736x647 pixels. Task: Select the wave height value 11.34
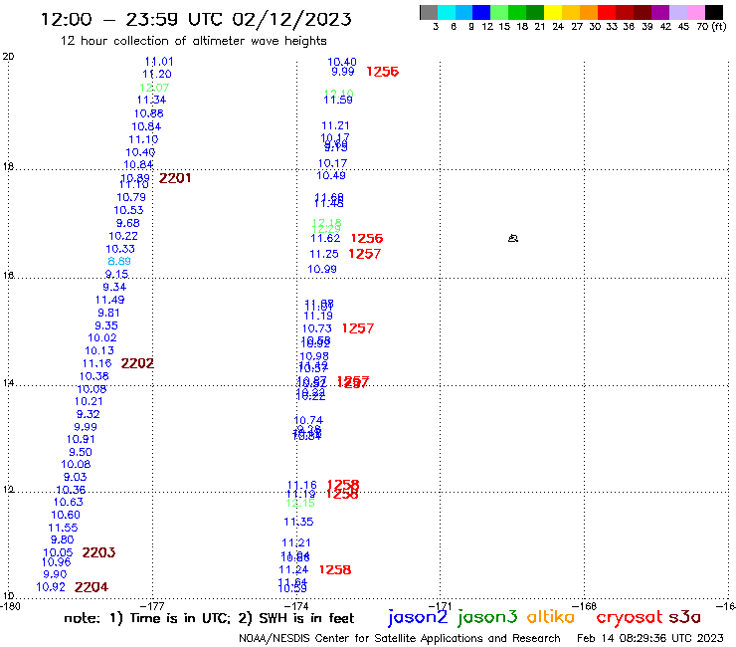(151, 100)
